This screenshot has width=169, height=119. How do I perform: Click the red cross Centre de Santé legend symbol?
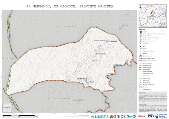(141, 36)
